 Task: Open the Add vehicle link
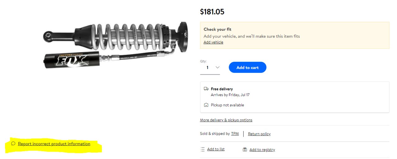213,42
